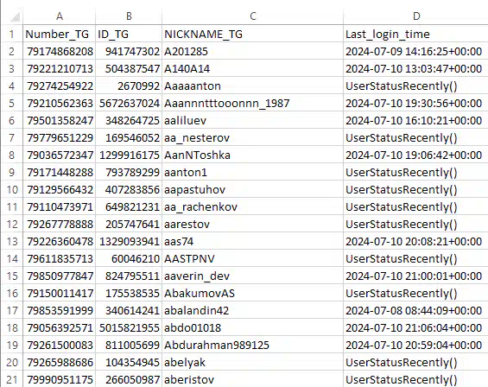Select column A header
Viewport: 488px width, 387px height.
point(59,16)
